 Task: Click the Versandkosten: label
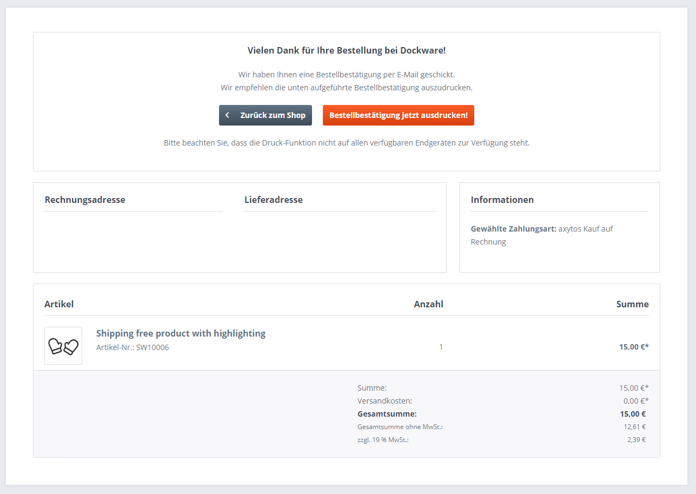pos(385,401)
